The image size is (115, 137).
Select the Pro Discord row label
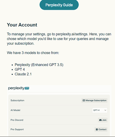pos(17,120)
